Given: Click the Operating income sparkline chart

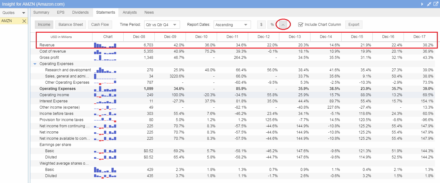Looking at the screenshot, I should tap(105, 95).
